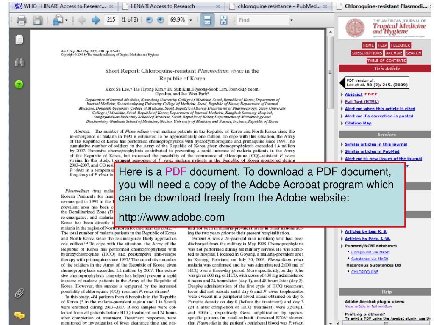This screenshot has height=325, width=434.
Task: Click the Tropical Medicine and Hygiene logo
Action: point(385,28)
